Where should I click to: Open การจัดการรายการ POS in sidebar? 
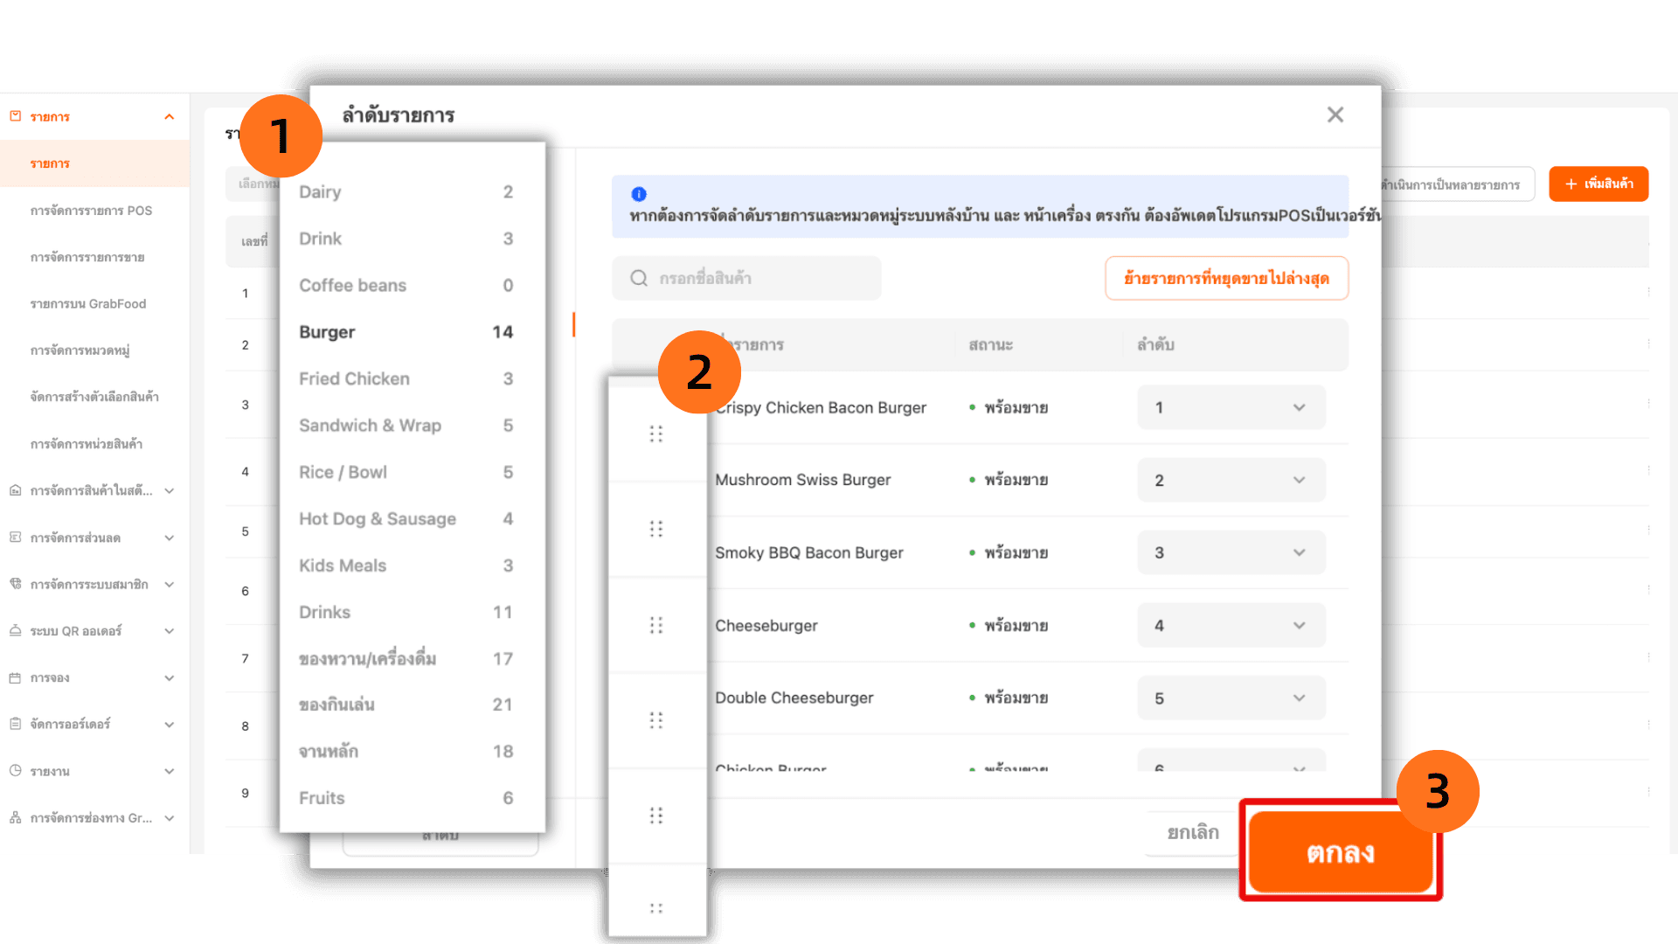pos(91,211)
